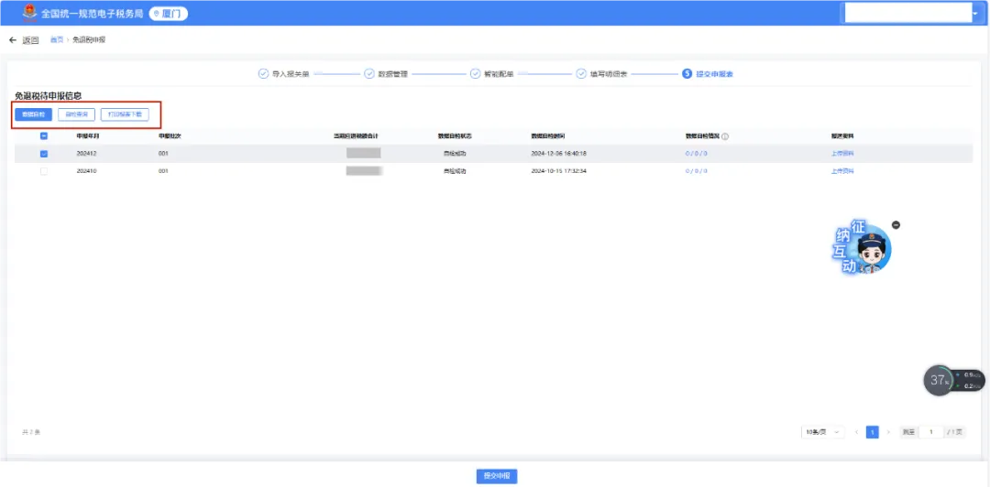The image size is (990, 487).
Task: Click the 202412 declaration month cell
Action: pyautogui.click(x=86, y=153)
